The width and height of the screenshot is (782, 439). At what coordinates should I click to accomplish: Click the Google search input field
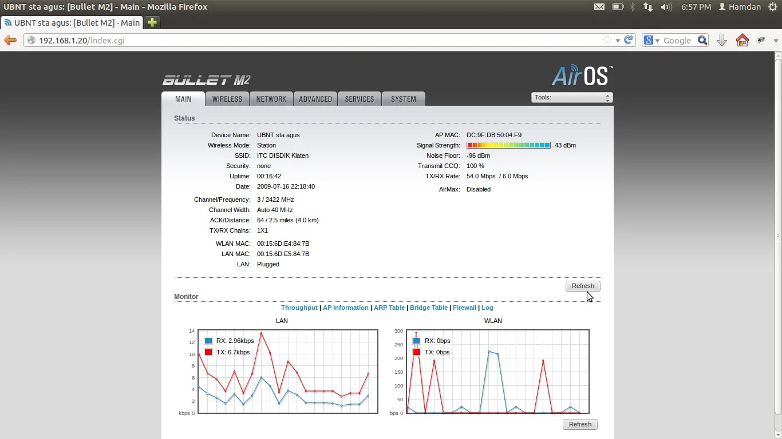[678, 41]
